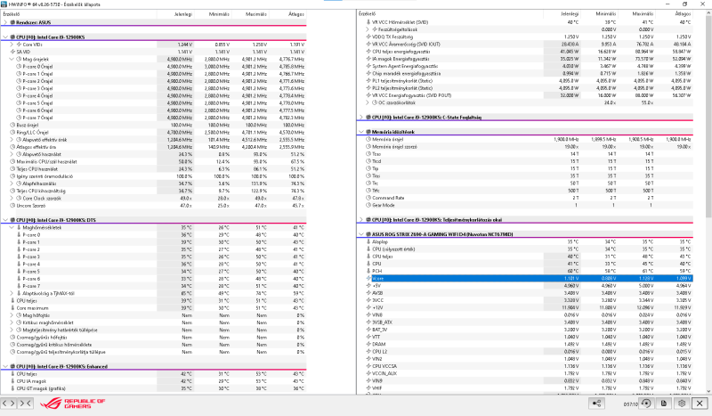The image size is (712, 416).
Task: Click the lightning icon beside CPU teljes energiafogyasztás
Action: [368, 52]
